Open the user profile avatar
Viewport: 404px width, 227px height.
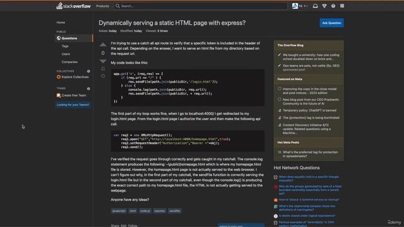(295, 6)
